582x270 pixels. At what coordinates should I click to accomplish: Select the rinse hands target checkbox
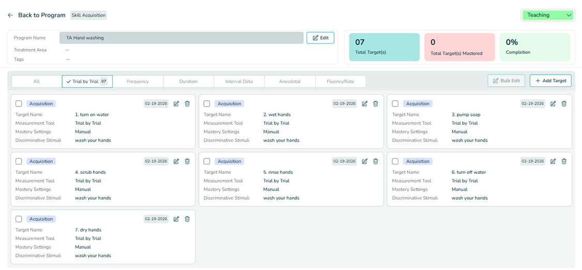pos(207,161)
